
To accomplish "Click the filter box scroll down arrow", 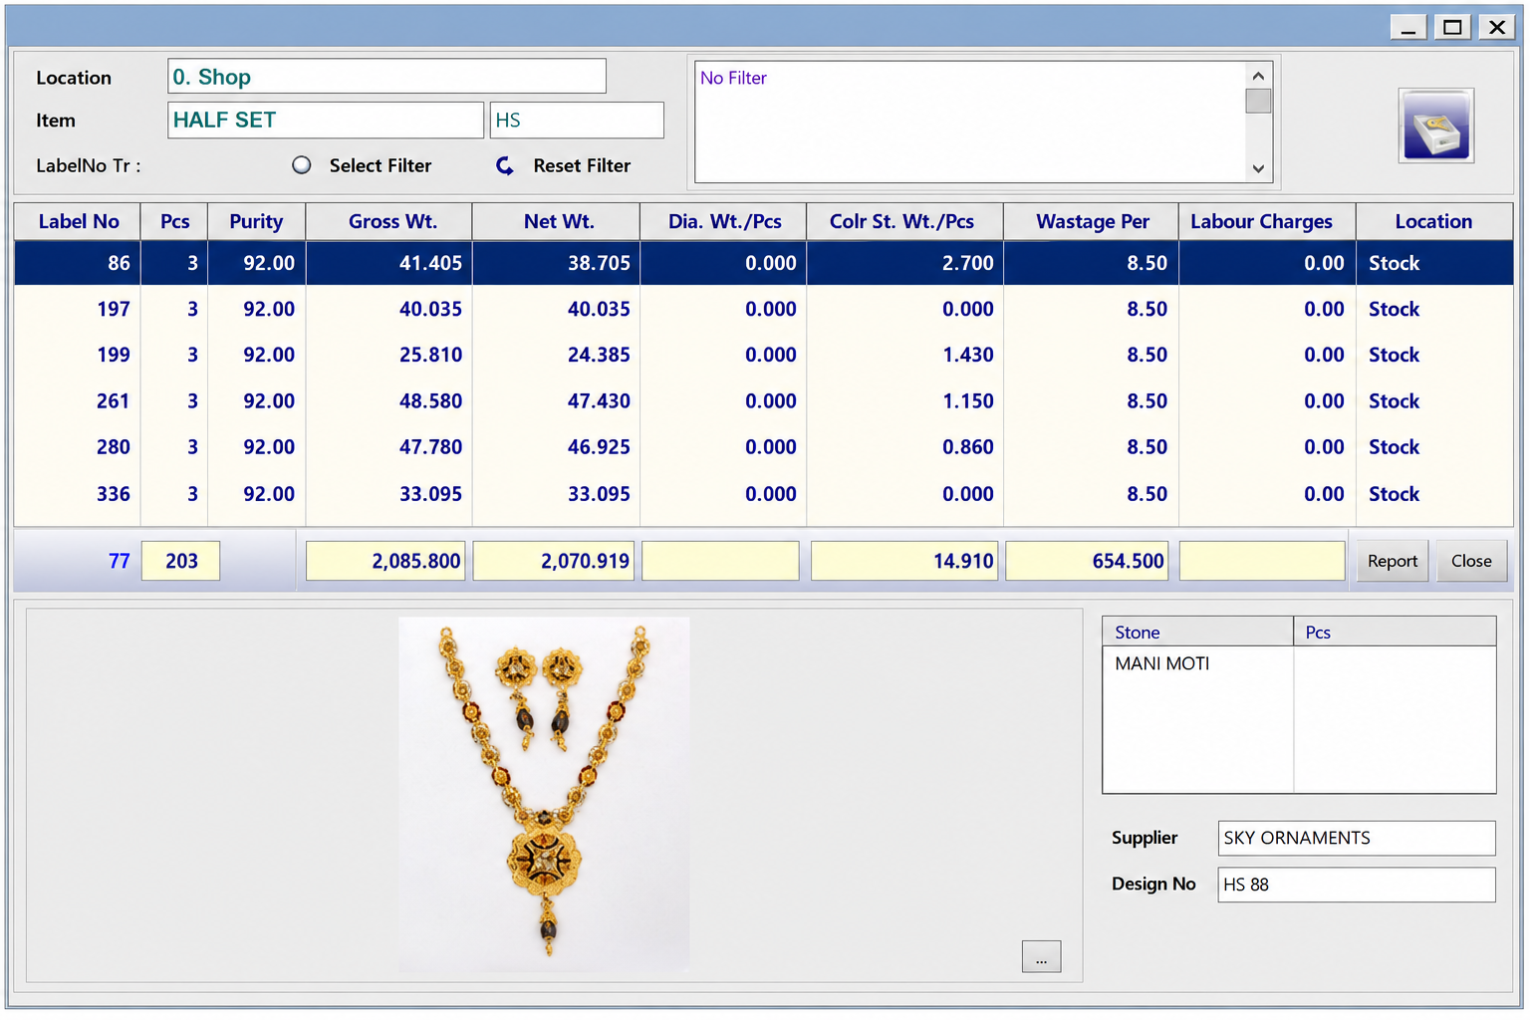I will coord(1258,169).
